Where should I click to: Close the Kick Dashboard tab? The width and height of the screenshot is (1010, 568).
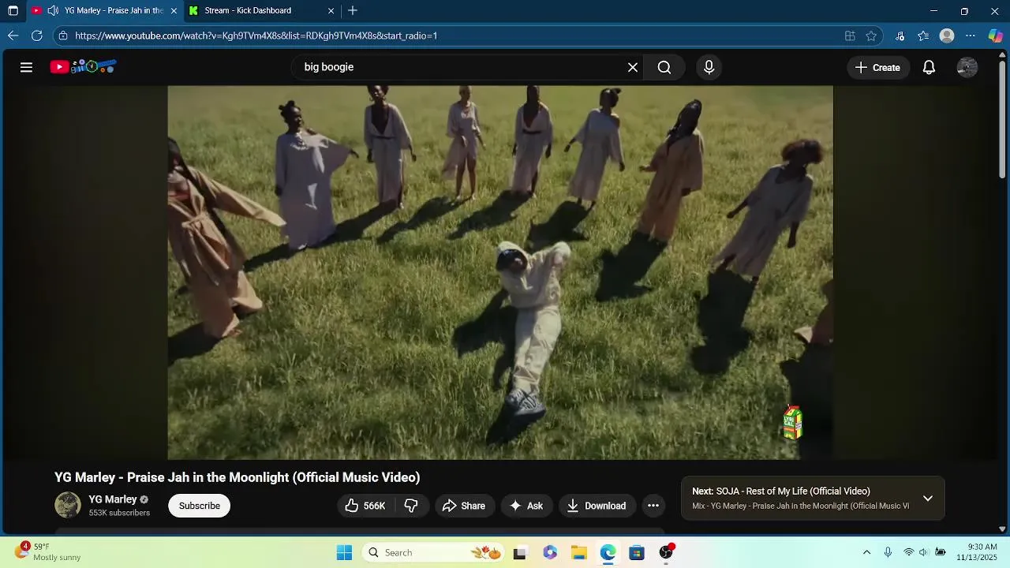(331, 10)
